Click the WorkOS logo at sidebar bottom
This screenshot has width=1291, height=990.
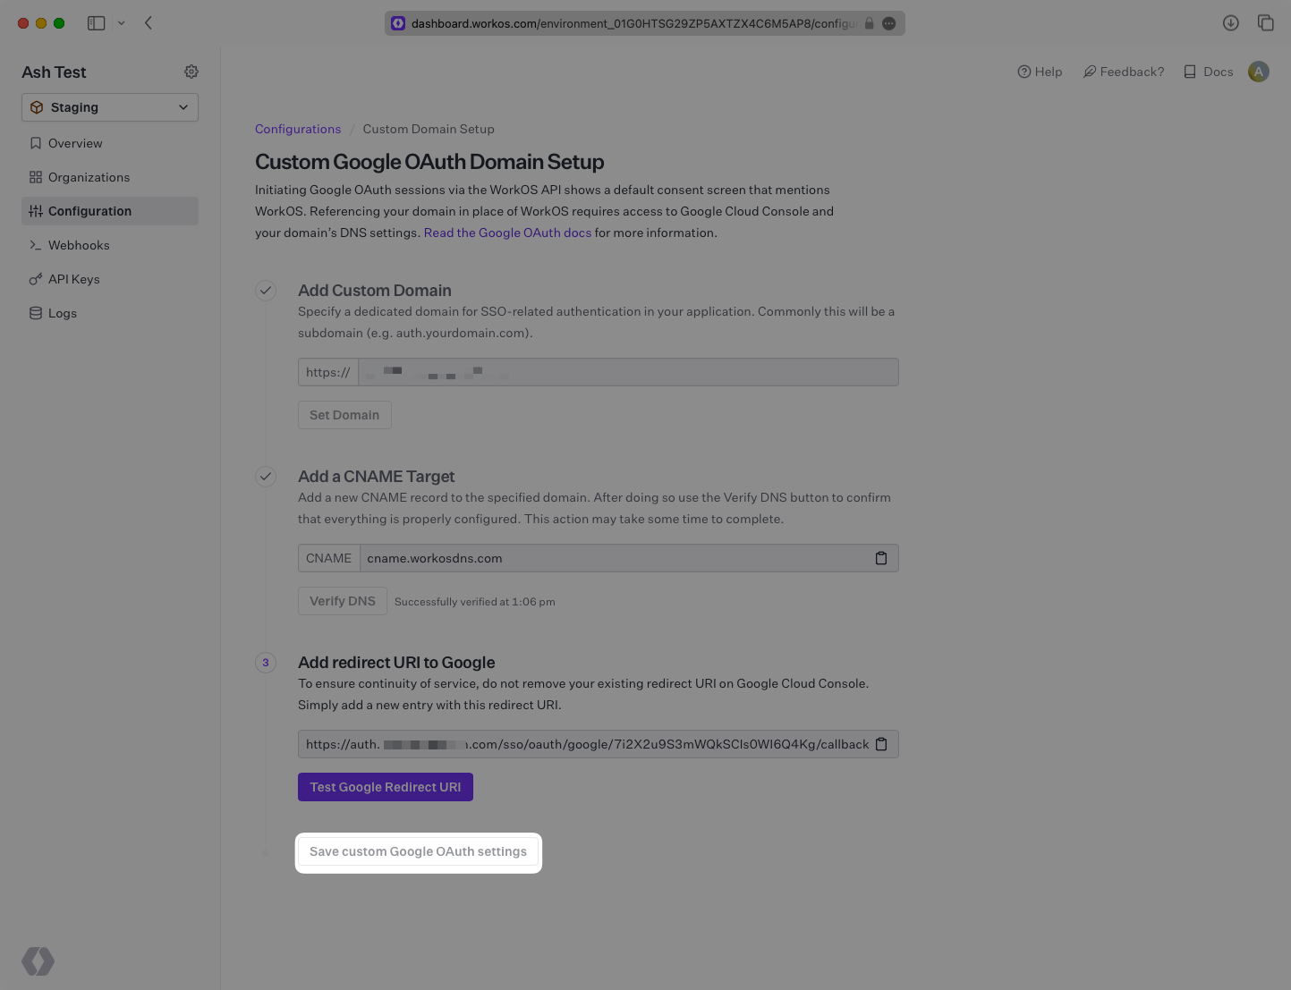[x=38, y=961]
